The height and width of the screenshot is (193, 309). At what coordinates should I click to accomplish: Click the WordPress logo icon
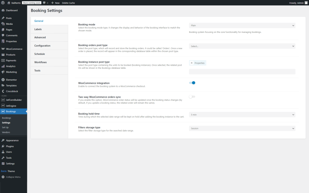(x=3, y=3)
